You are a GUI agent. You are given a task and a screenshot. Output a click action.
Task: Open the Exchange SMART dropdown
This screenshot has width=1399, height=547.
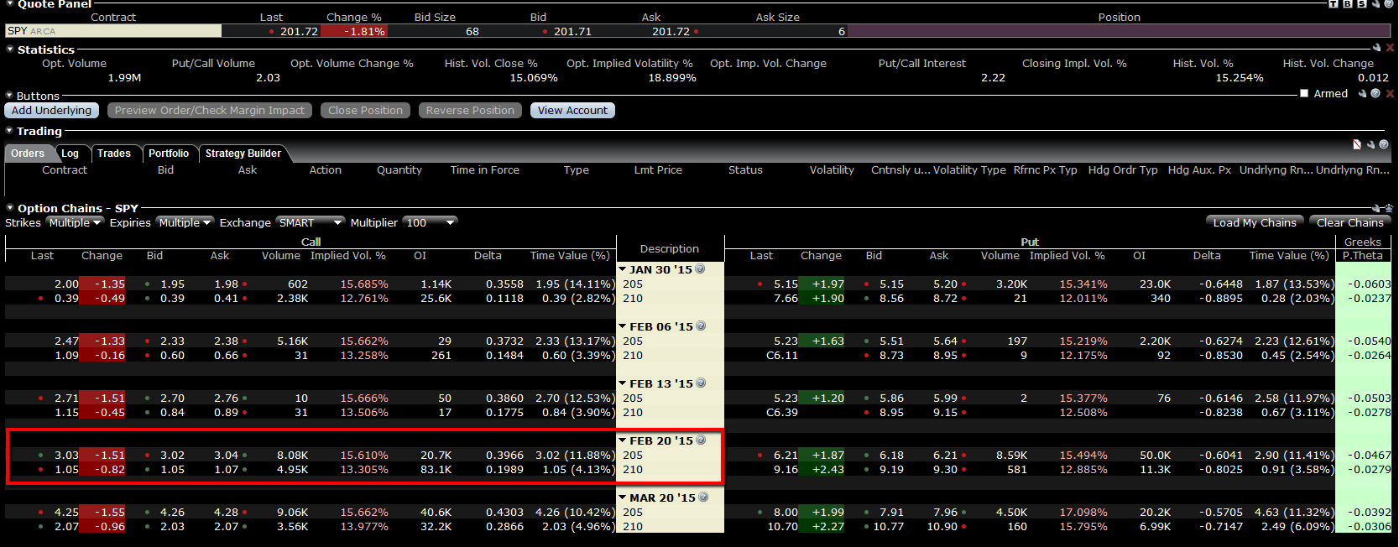[x=311, y=222]
